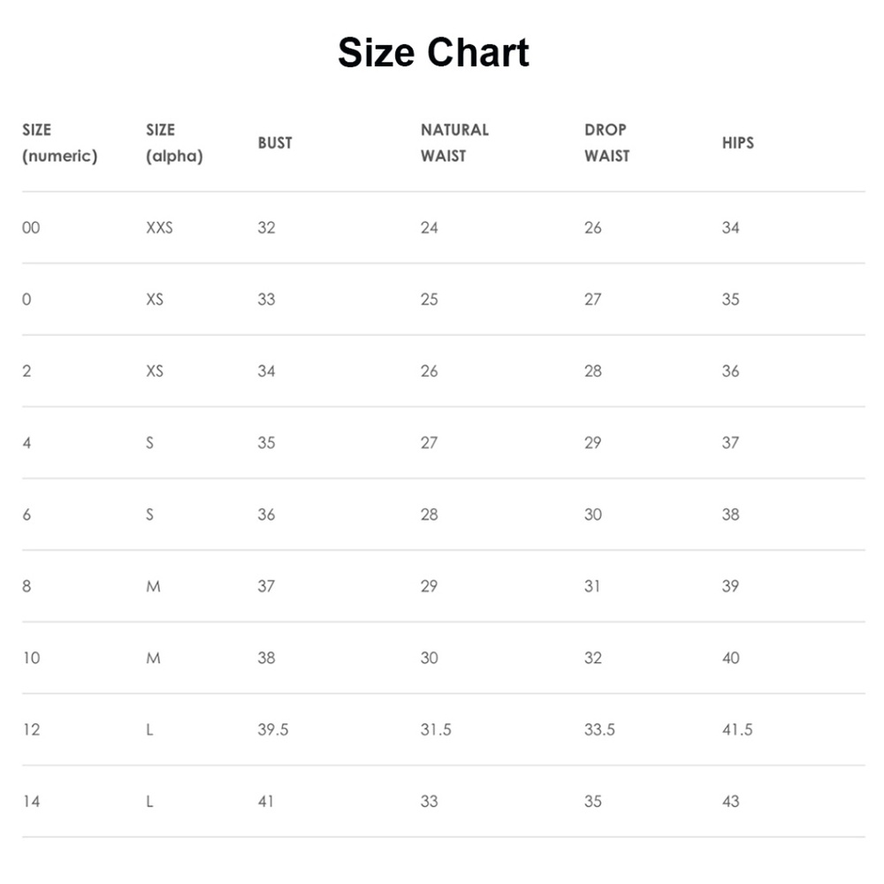Screen dimensions: 884x884
Task: Select the XXS size cell
Action: 159,227
